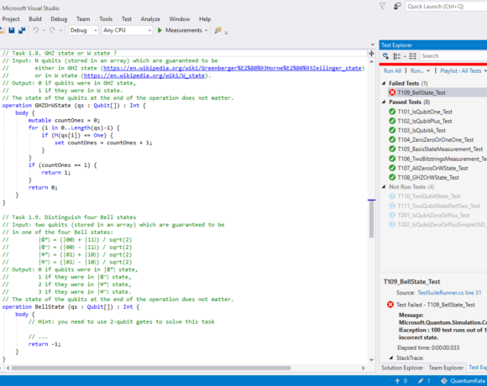Open the Debug menu
The width and height of the screenshot is (487, 386).
pos(59,19)
